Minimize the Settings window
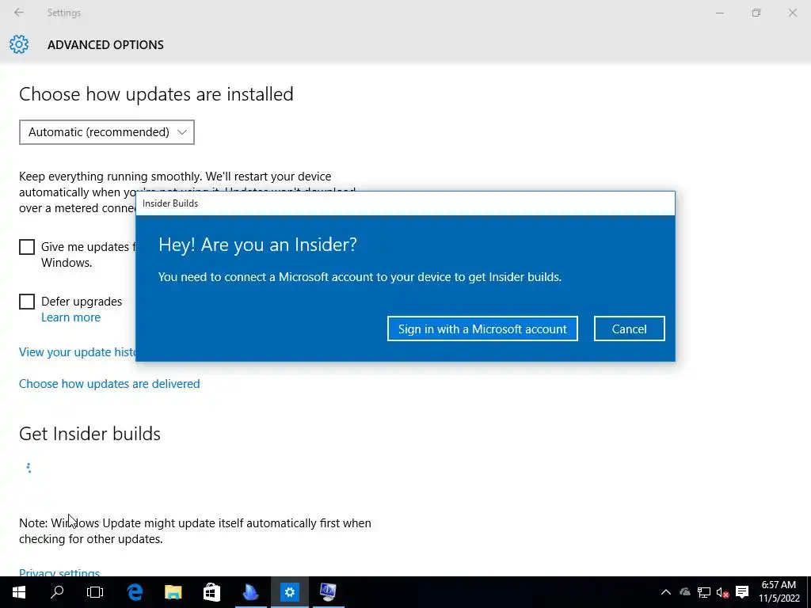Viewport: 811px width, 608px height. pyautogui.click(x=720, y=13)
